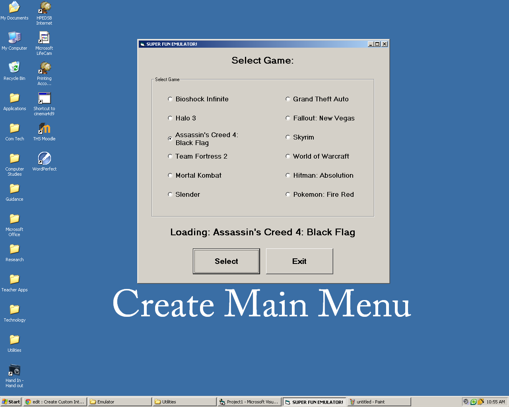
Task: Open the Recycle Bin
Action: pos(14,68)
